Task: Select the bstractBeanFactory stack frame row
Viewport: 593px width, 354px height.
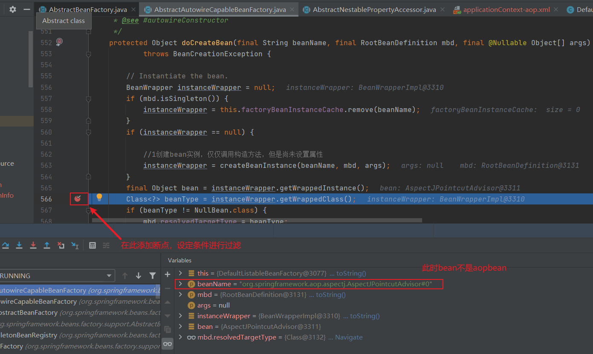Action: 80,312
